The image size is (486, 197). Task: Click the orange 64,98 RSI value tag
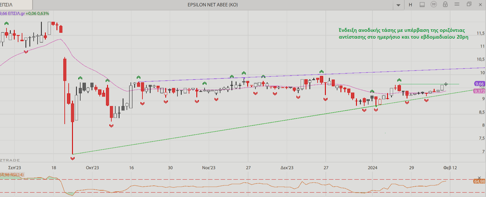pyautogui.click(x=479, y=181)
